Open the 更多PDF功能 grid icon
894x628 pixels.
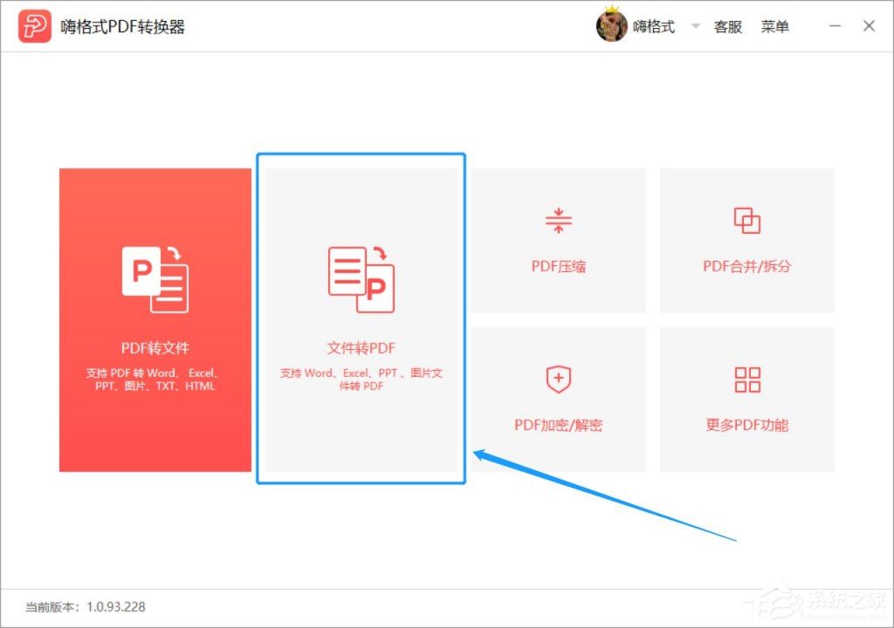coord(746,379)
